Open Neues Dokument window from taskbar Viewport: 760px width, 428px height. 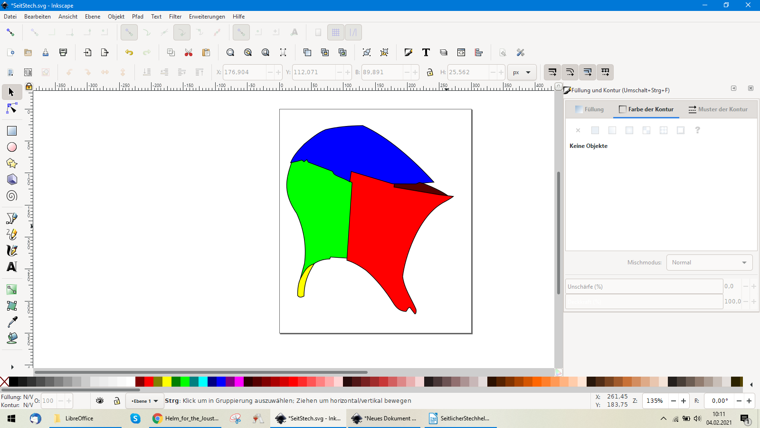(x=384, y=418)
